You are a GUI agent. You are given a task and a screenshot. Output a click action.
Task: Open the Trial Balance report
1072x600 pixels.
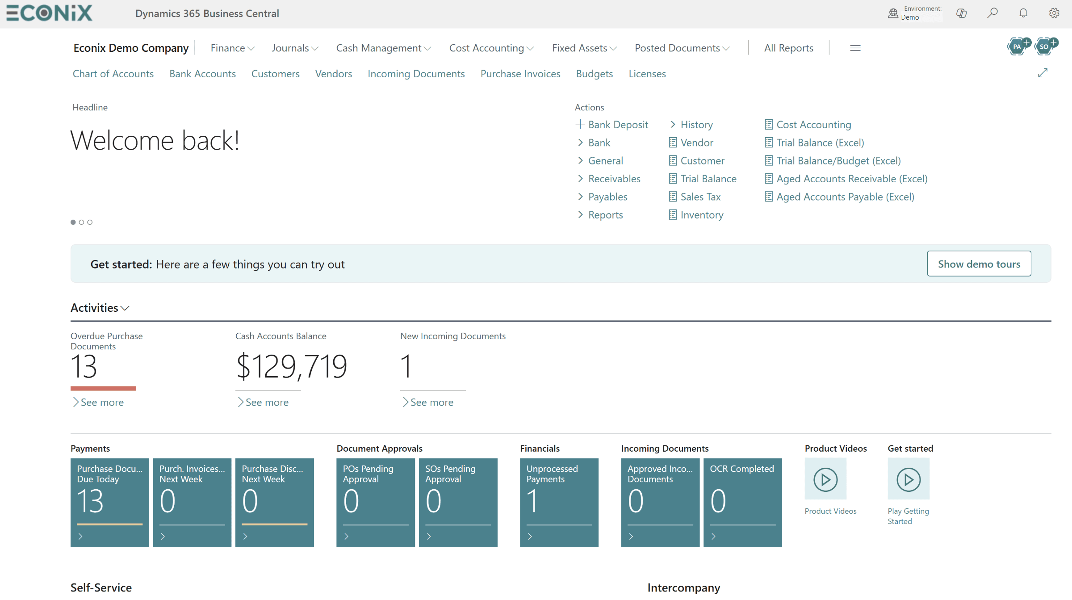(703, 179)
